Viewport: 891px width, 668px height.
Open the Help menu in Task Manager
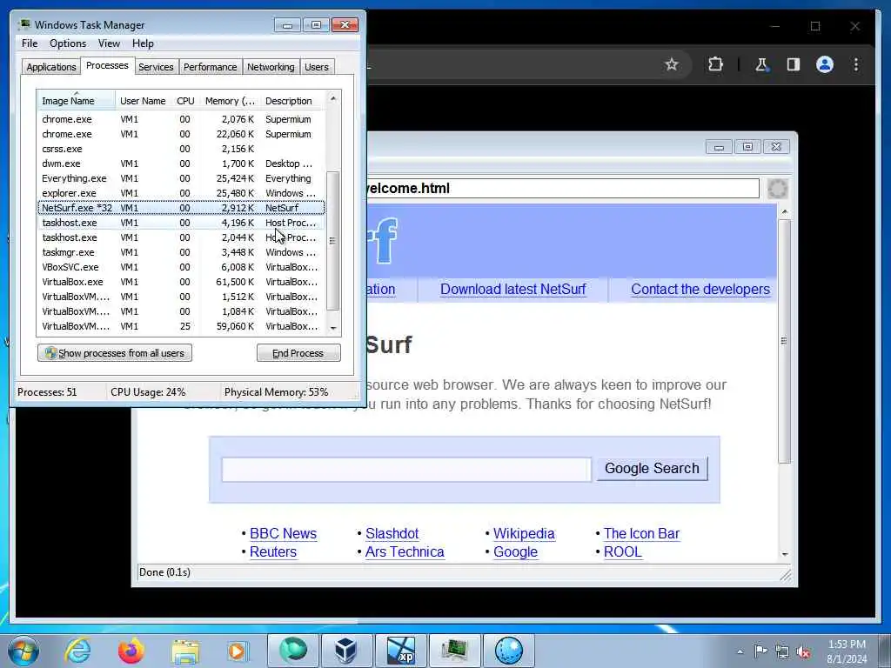pyautogui.click(x=143, y=43)
